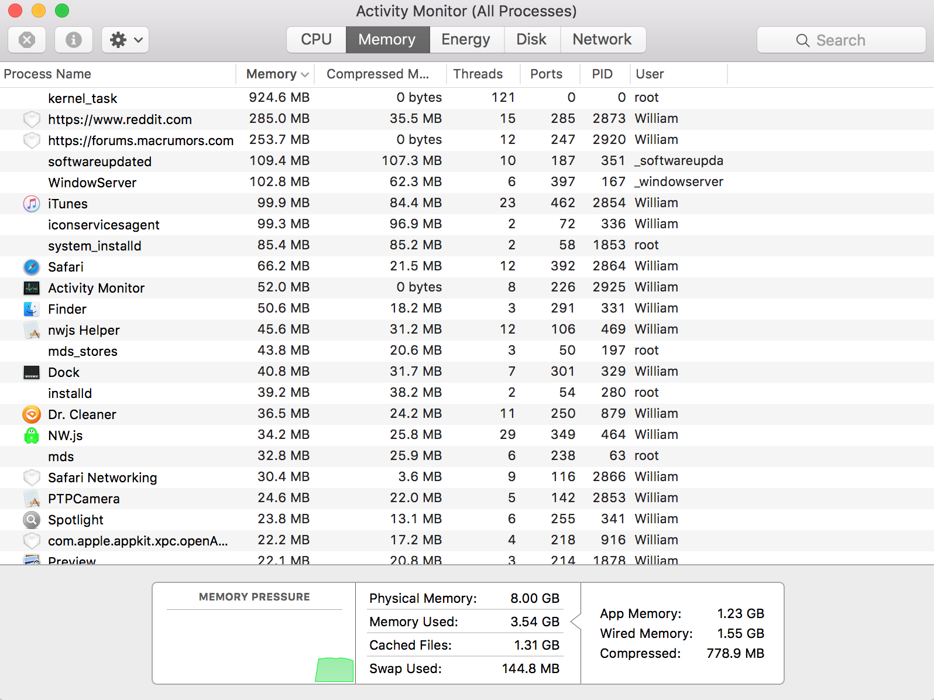Click the green NW.js icon
This screenshot has width=934, height=700.
[x=32, y=435]
